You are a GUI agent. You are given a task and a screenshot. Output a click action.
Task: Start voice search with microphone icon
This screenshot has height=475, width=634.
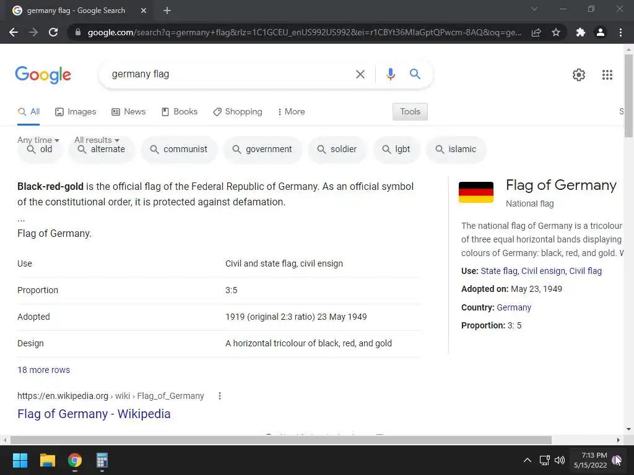coord(390,74)
